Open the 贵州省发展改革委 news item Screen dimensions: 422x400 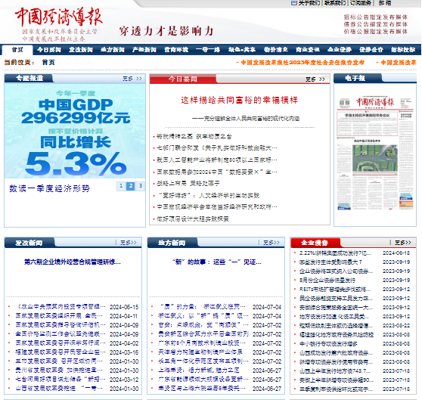[59, 371]
